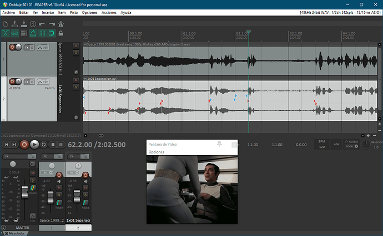The width and height of the screenshot is (383, 236).
Task: Pin the Ventana de Video window
Action: [x=219, y=144]
